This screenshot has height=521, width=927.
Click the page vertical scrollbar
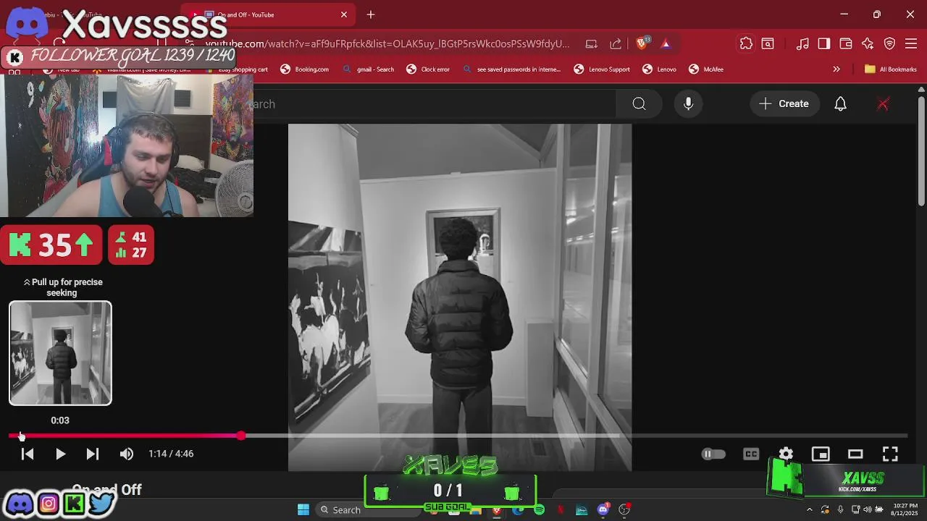921,152
